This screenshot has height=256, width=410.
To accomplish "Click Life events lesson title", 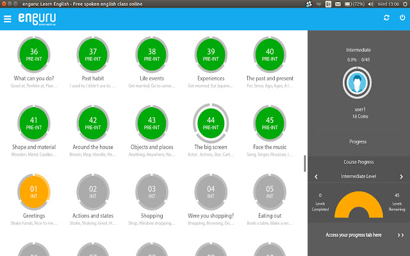I will click(x=152, y=78).
